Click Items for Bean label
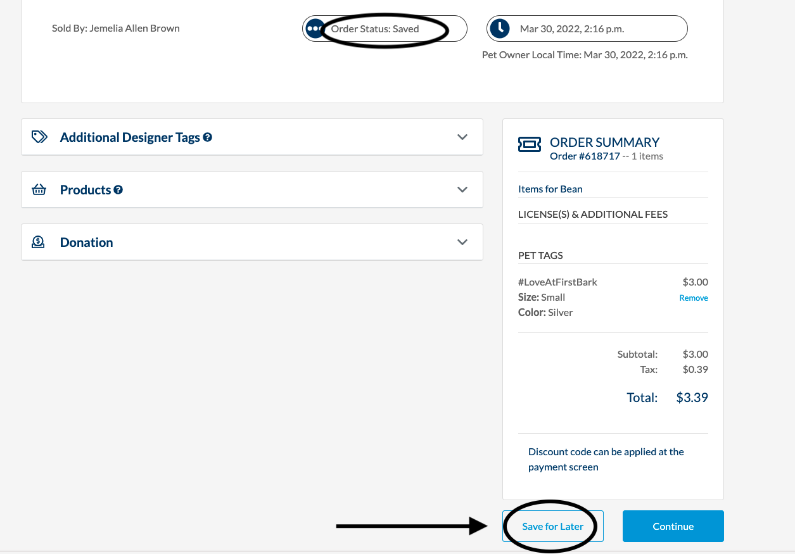795x554 pixels. click(550, 189)
